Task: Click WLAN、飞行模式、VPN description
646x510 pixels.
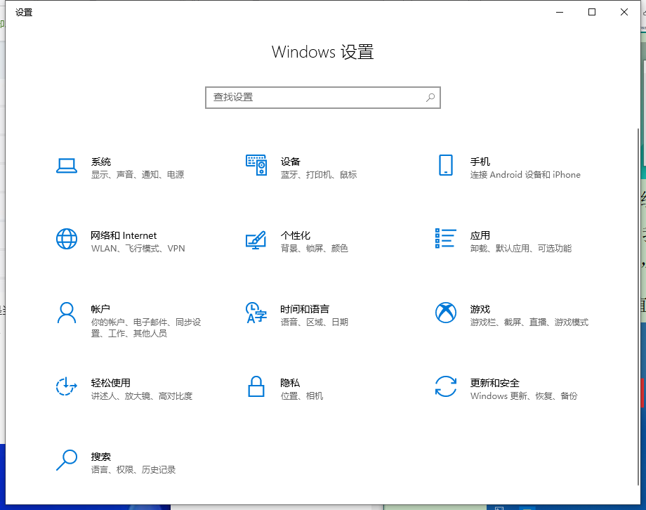Action: tap(138, 249)
